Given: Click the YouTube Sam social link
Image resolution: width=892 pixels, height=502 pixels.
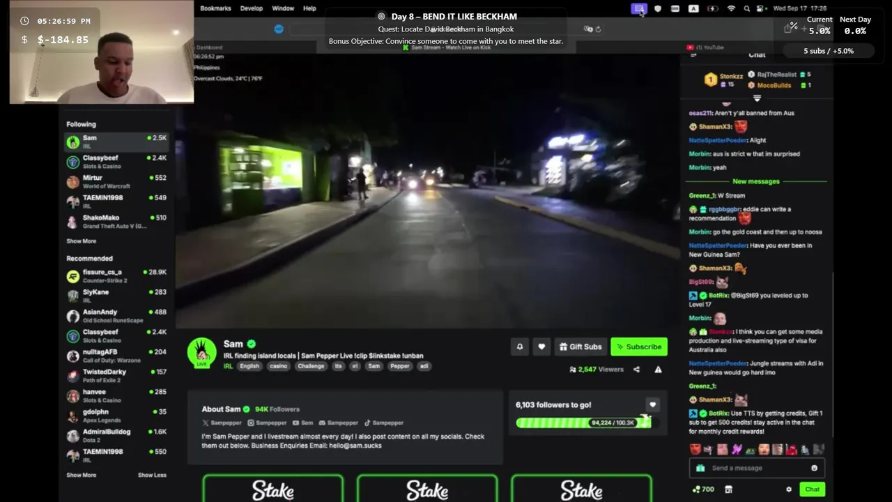Looking at the screenshot, I should pos(302,423).
